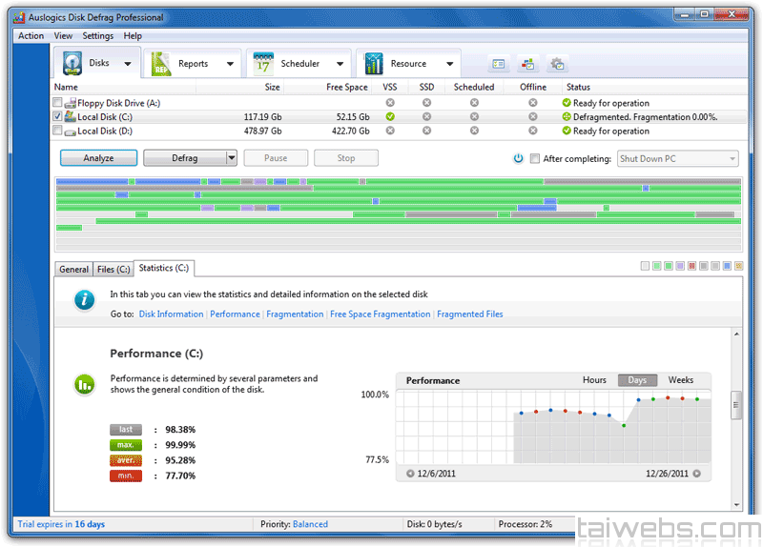Click the Offline status icon for Floppy Disk Drive (A:)
Viewport: 763px width, 547px height.
coord(533,103)
